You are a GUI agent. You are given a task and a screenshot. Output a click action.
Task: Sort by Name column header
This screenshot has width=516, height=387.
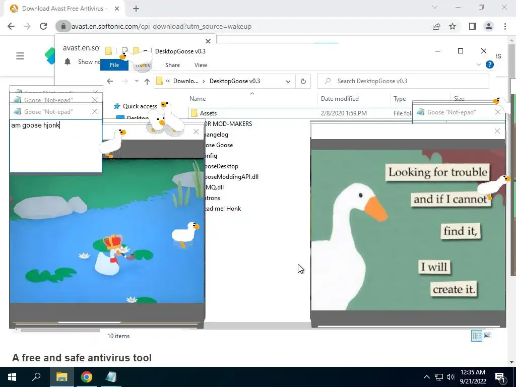[x=198, y=98]
